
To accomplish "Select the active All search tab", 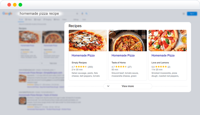I will [x=21, y=19].
